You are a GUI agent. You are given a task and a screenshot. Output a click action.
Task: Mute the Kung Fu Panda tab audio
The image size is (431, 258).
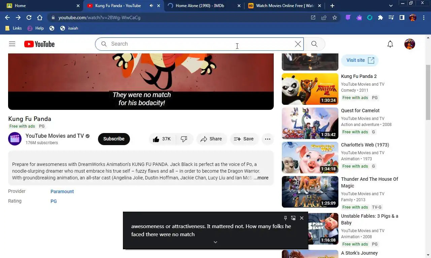coord(151,6)
